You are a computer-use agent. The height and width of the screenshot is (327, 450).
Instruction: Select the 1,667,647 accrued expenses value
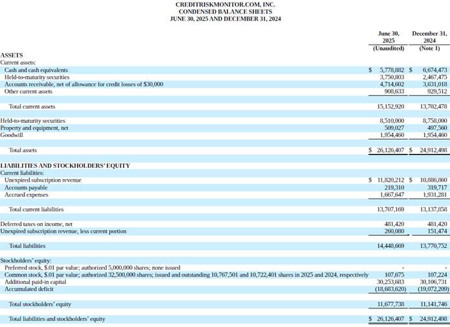click(x=391, y=195)
